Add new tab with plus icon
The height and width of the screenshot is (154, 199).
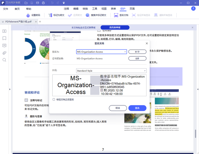(40, 22)
